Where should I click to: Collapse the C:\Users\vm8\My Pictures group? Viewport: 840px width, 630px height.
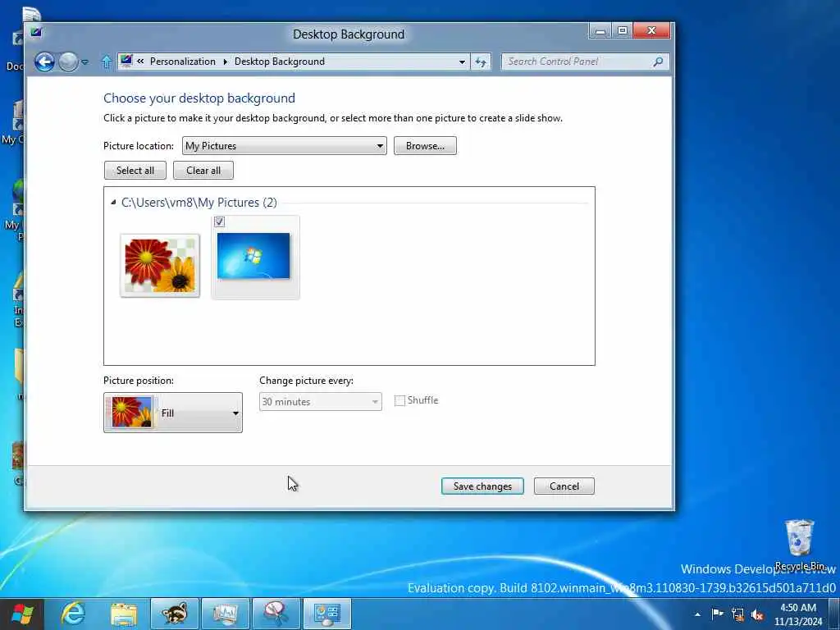113,203
